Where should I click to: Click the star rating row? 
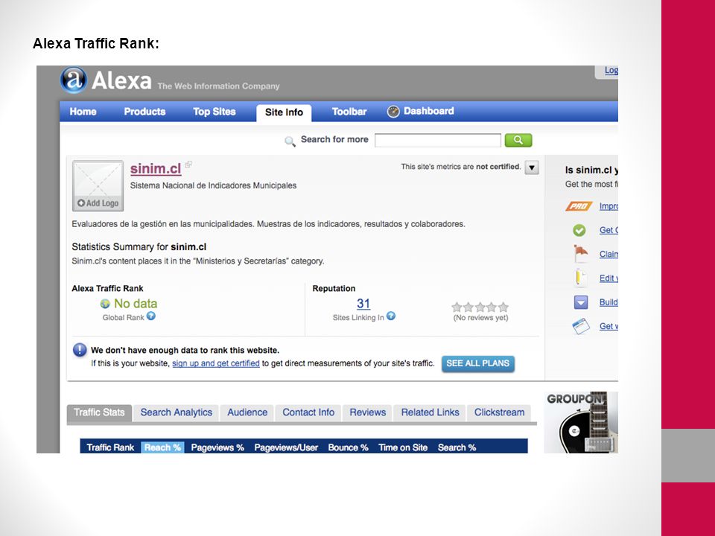(x=480, y=307)
